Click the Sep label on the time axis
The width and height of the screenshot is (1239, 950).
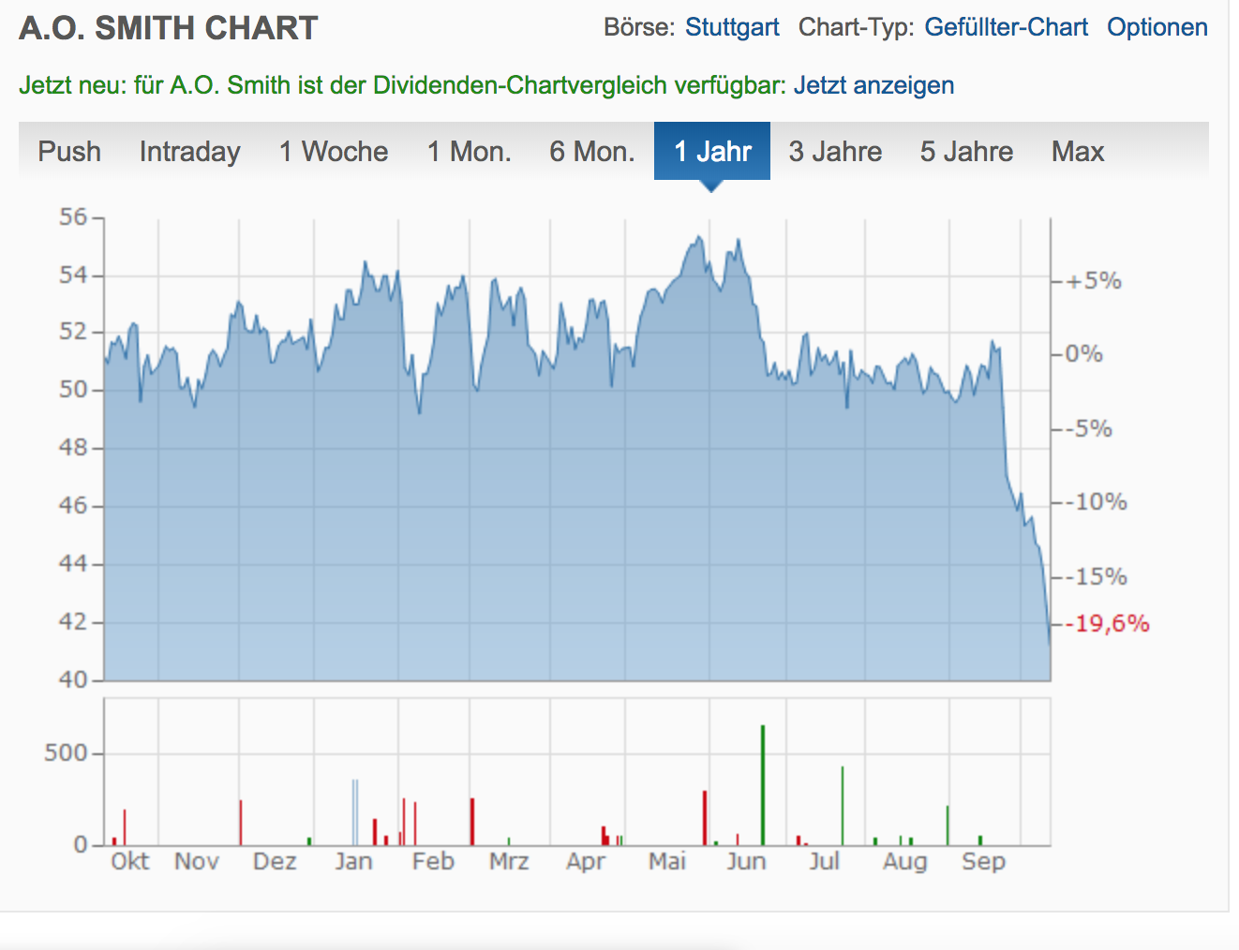983,861
